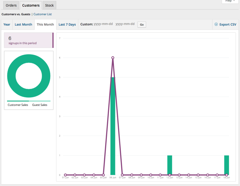Image resolution: width=240 pixels, height=186 pixels.
Task: Click the custom start date field
Action: (103, 24)
